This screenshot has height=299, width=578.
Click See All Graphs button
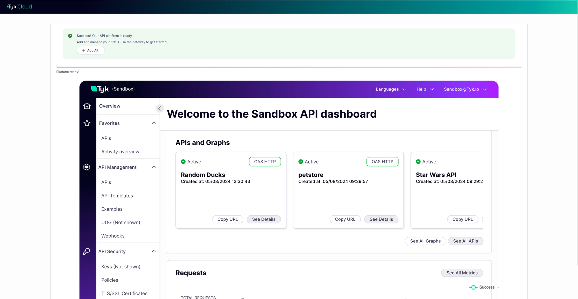tap(425, 241)
